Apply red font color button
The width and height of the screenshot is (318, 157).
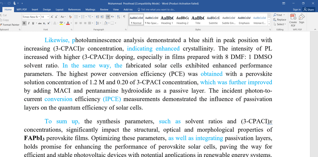click(68, 23)
